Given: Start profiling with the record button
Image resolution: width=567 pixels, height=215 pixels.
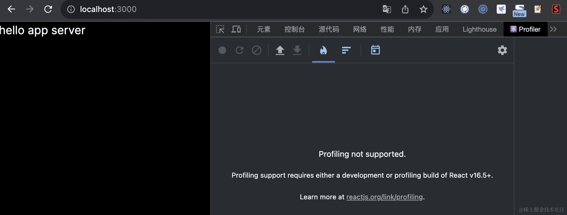Looking at the screenshot, I should 222,50.
